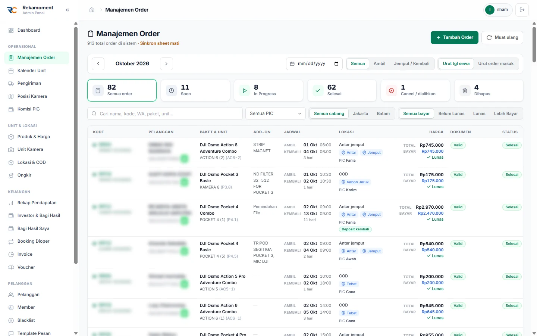Switch sorting to Urut order masuk
Screen dimensions: 537x336
coord(496,63)
